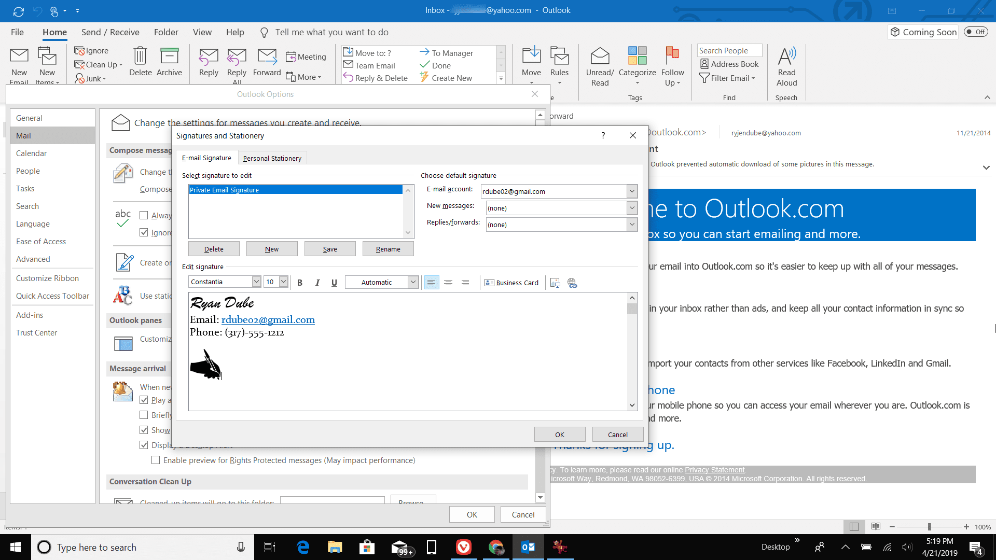Click the Center align text icon

pyautogui.click(x=448, y=283)
